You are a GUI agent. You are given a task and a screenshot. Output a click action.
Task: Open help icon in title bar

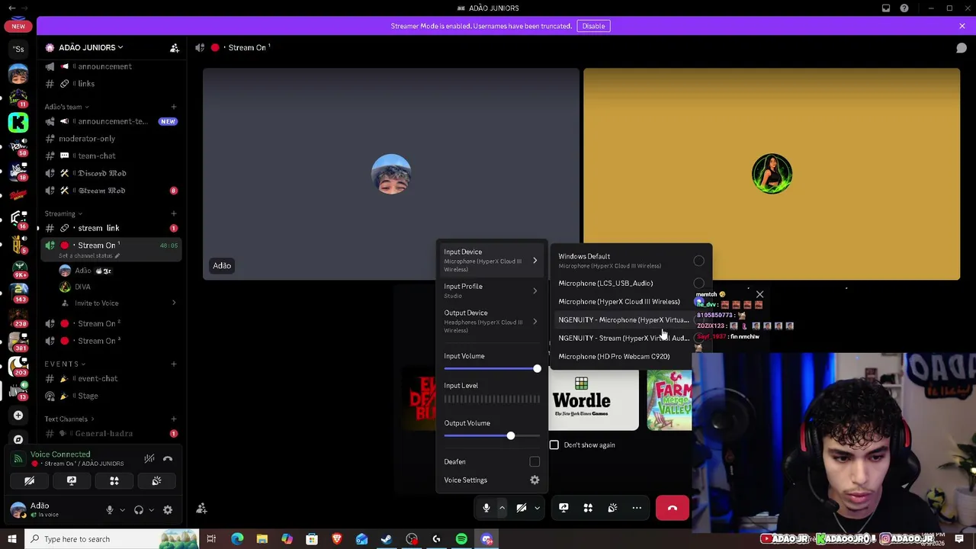(x=904, y=8)
